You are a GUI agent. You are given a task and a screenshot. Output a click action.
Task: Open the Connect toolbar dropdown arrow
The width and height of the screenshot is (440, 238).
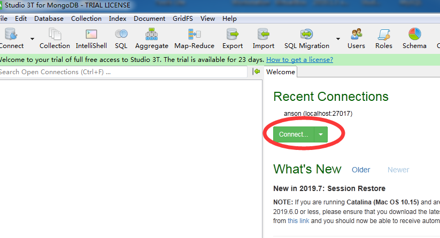[32, 38]
